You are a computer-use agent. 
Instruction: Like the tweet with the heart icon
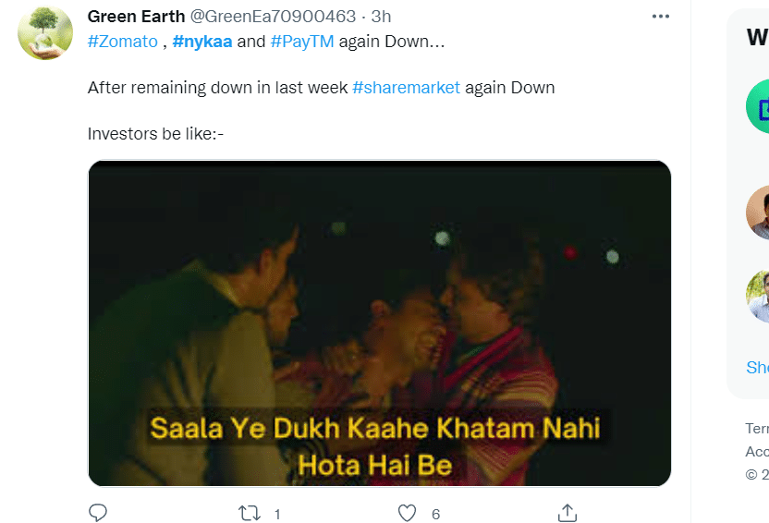(407, 512)
